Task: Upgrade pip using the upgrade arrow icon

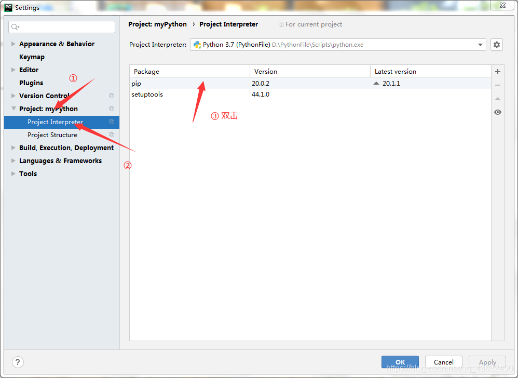Action: click(x=497, y=99)
